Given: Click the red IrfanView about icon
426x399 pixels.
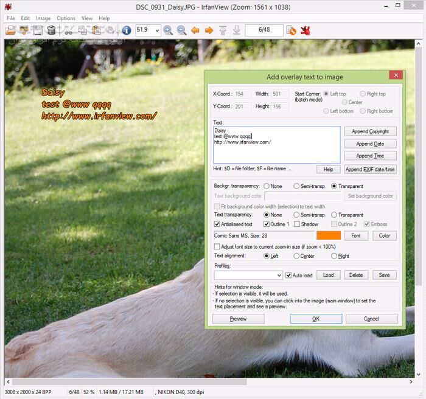Looking at the screenshot, I should point(306,30).
